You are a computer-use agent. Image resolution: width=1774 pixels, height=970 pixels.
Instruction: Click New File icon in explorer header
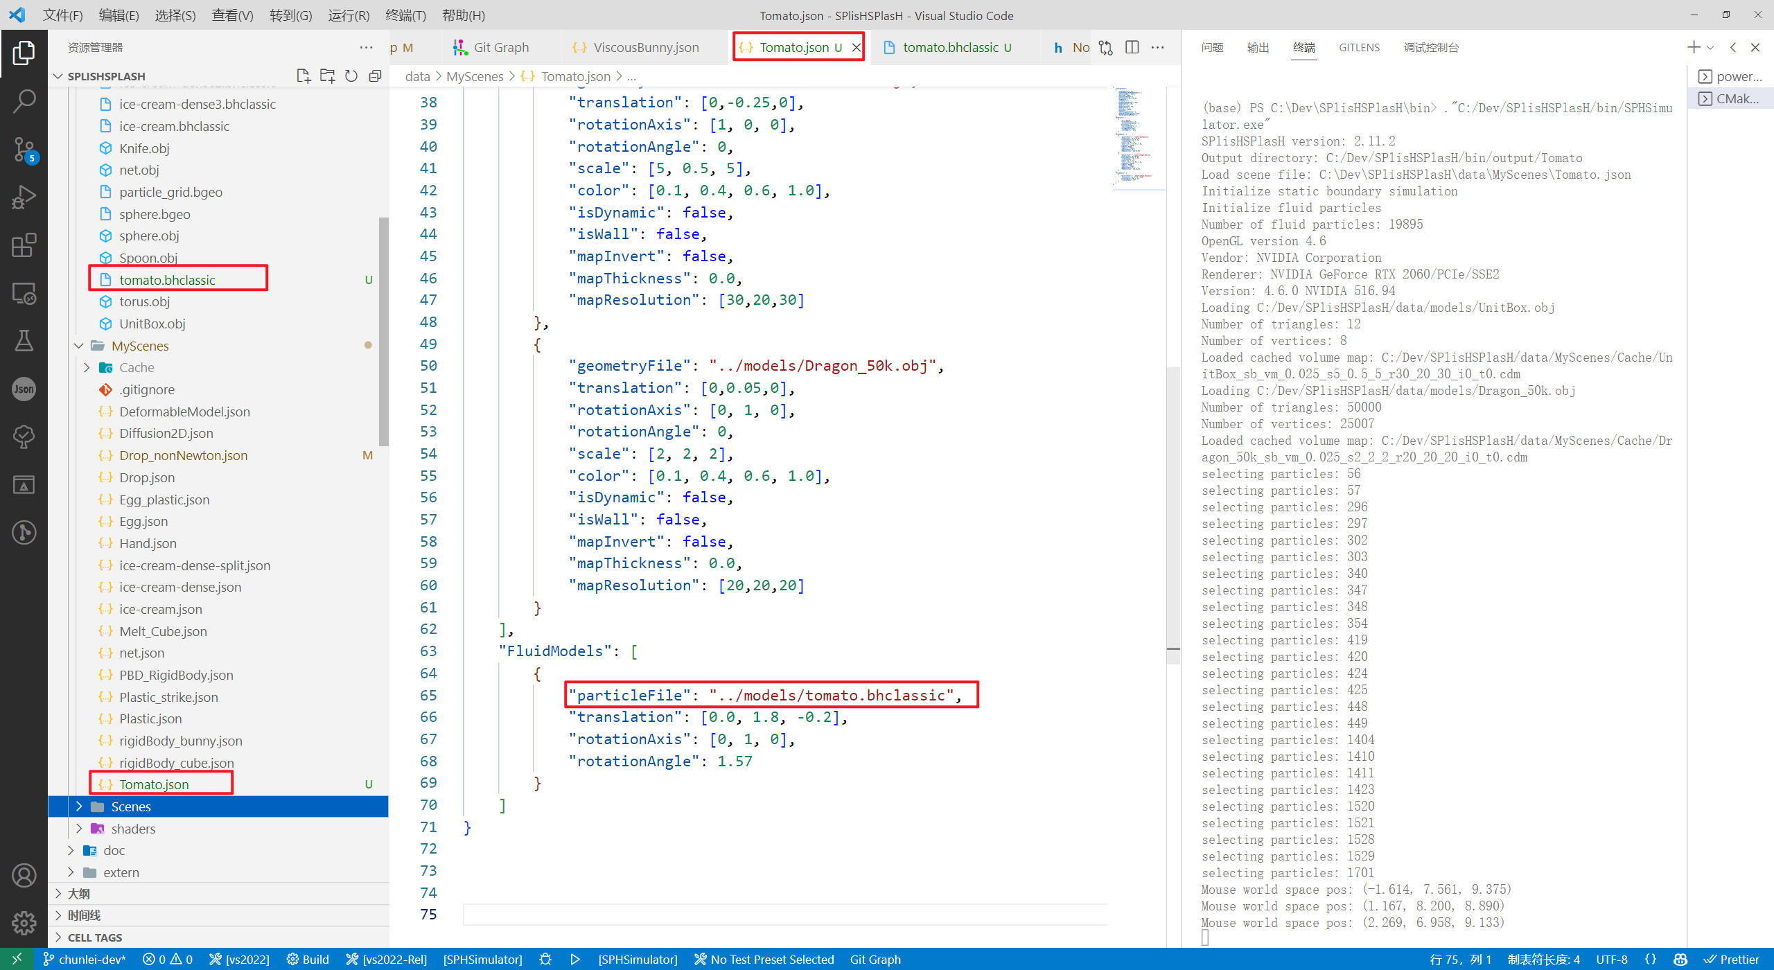tap(303, 76)
